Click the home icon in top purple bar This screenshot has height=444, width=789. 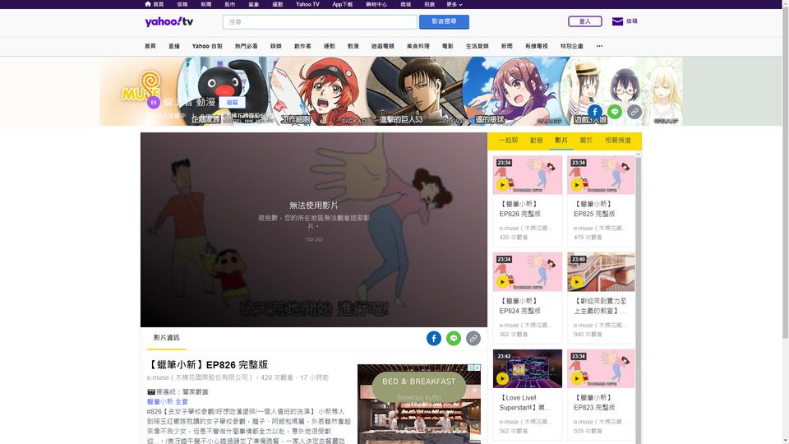(x=148, y=4)
